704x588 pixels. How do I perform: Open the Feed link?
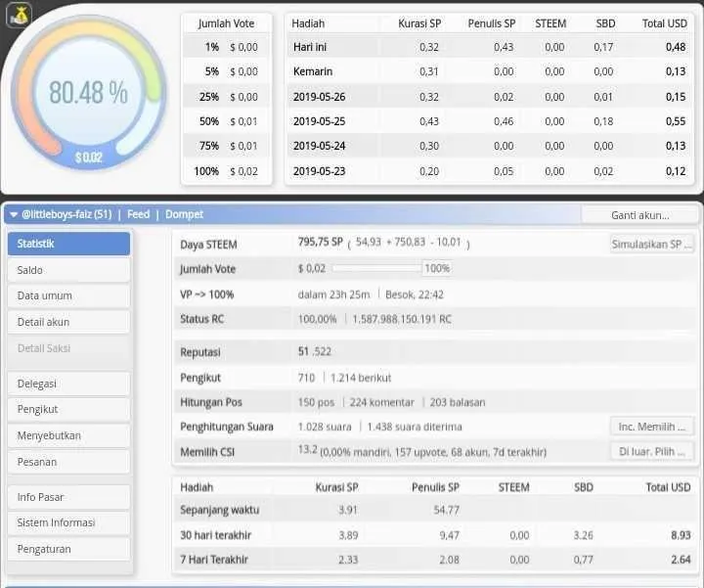pyautogui.click(x=138, y=214)
